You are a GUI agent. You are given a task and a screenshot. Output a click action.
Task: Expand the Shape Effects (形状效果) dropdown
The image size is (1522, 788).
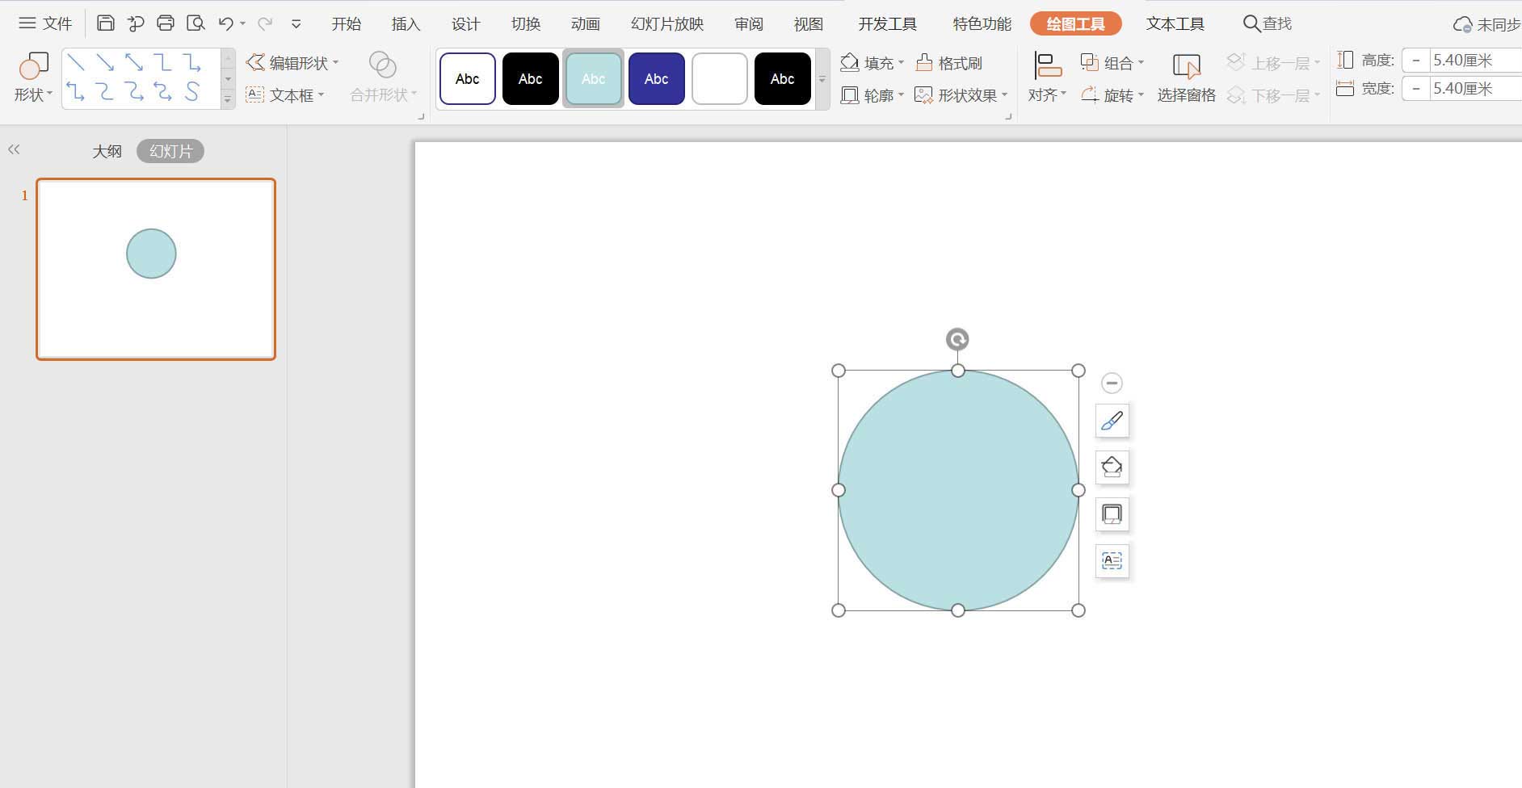tap(1004, 95)
